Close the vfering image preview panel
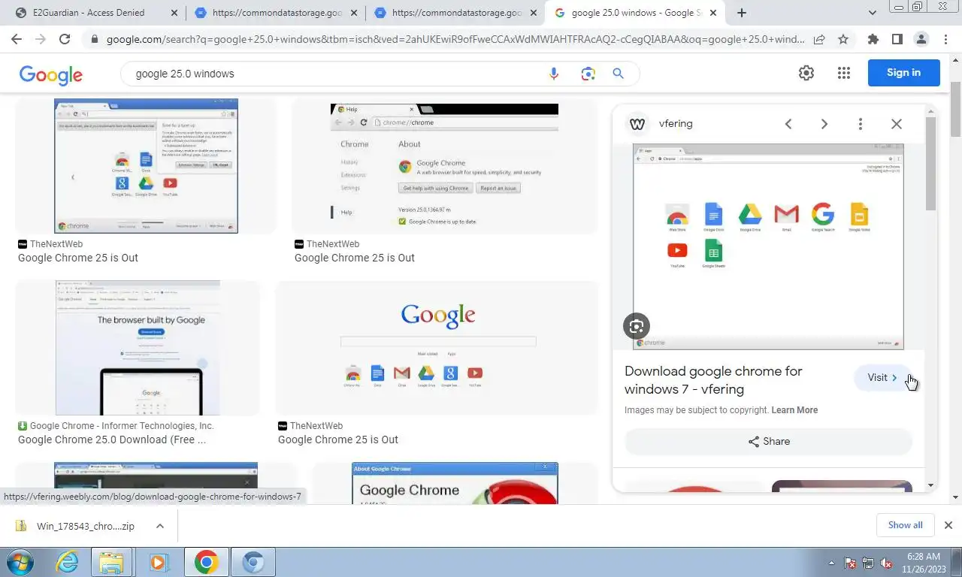The height and width of the screenshot is (577, 962). click(897, 124)
